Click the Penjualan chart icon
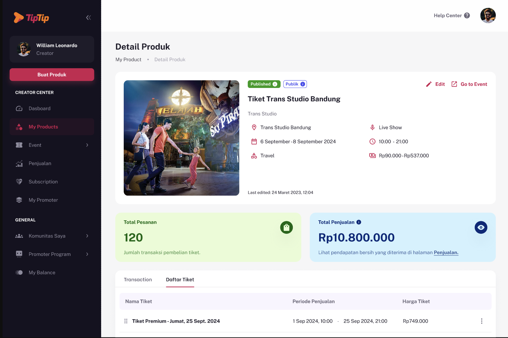The height and width of the screenshot is (338, 508). [x=19, y=163]
